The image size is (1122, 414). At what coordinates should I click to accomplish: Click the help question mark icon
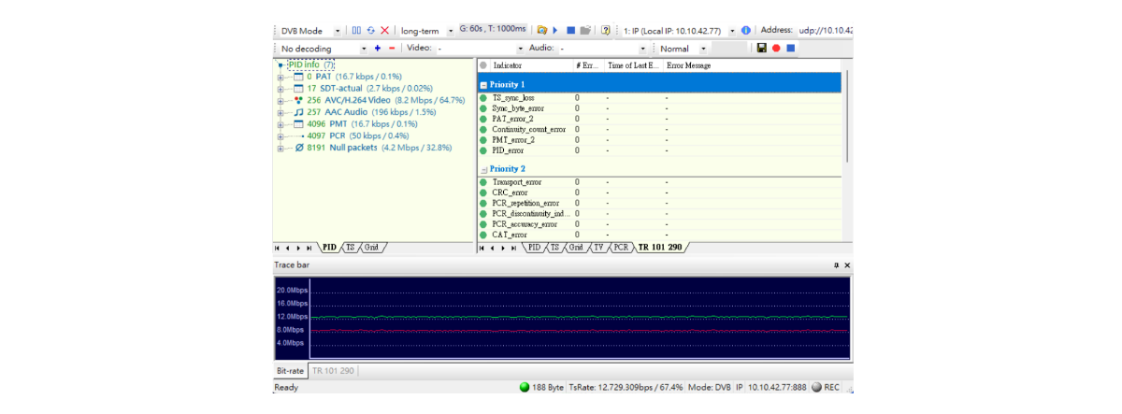[606, 31]
